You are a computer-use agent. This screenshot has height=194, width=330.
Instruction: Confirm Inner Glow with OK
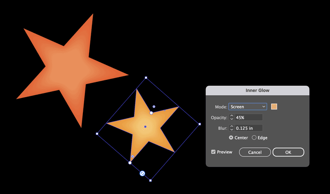[288, 152]
